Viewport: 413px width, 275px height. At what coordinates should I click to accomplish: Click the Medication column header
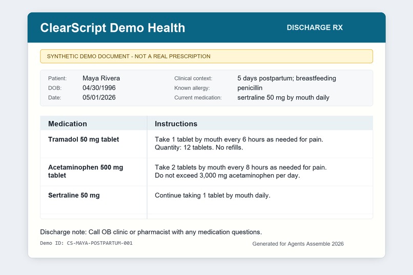(68, 124)
